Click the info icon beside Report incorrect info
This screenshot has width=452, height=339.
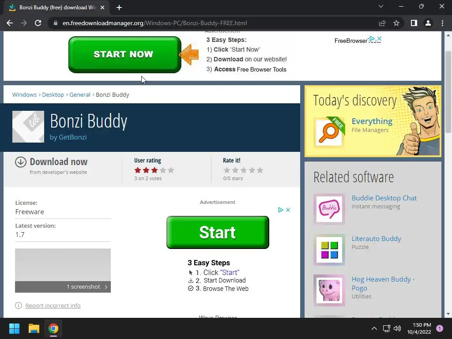point(19,305)
